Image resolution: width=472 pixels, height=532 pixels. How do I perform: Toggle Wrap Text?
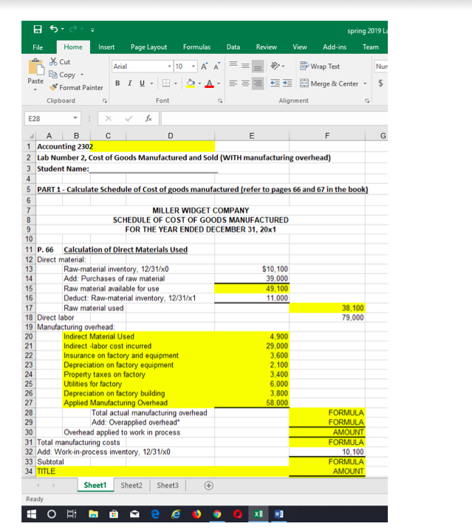click(x=320, y=66)
